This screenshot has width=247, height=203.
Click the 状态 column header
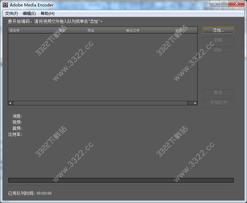pyautogui.click(x=185, y=30)
